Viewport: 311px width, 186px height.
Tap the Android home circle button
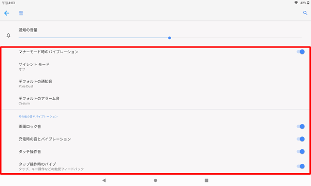(155, 180)
